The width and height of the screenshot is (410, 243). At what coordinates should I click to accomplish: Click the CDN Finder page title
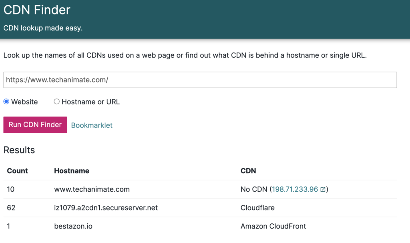point(37,10)
